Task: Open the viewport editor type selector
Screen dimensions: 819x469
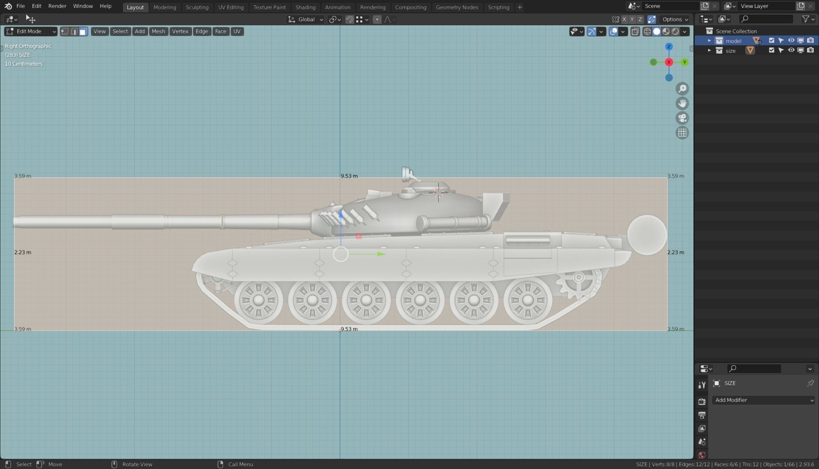Action: point(11,20)
